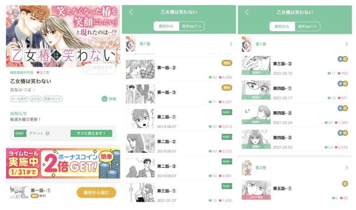The image size is (356, 210).
Task: Tap the comment count on 第一話-③
Action: (x=213, y=102)
